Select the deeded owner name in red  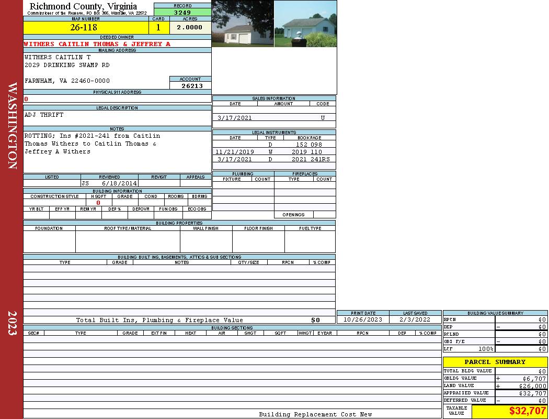(x=97, y=44)
